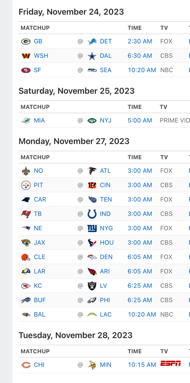Open the DET team page link
The width and height of the screenshot is (190, 383).
(106, 41)
